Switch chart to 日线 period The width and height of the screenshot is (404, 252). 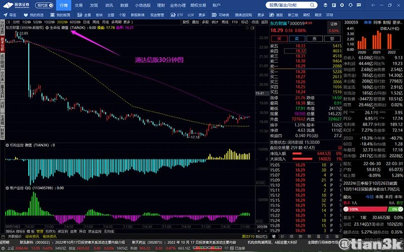[86, 22]
